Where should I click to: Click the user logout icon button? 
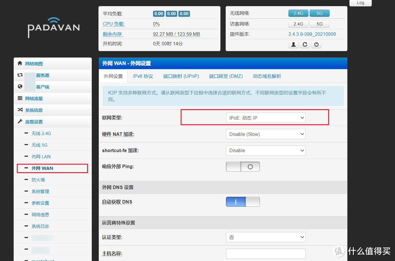(293, 45)
